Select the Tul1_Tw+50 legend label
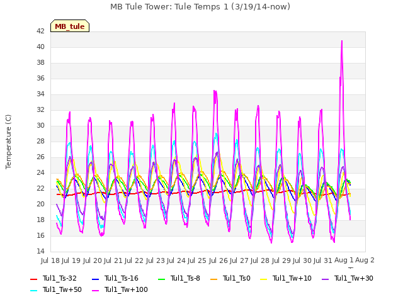This screenshot has height=302, width=403. point(62,289)
